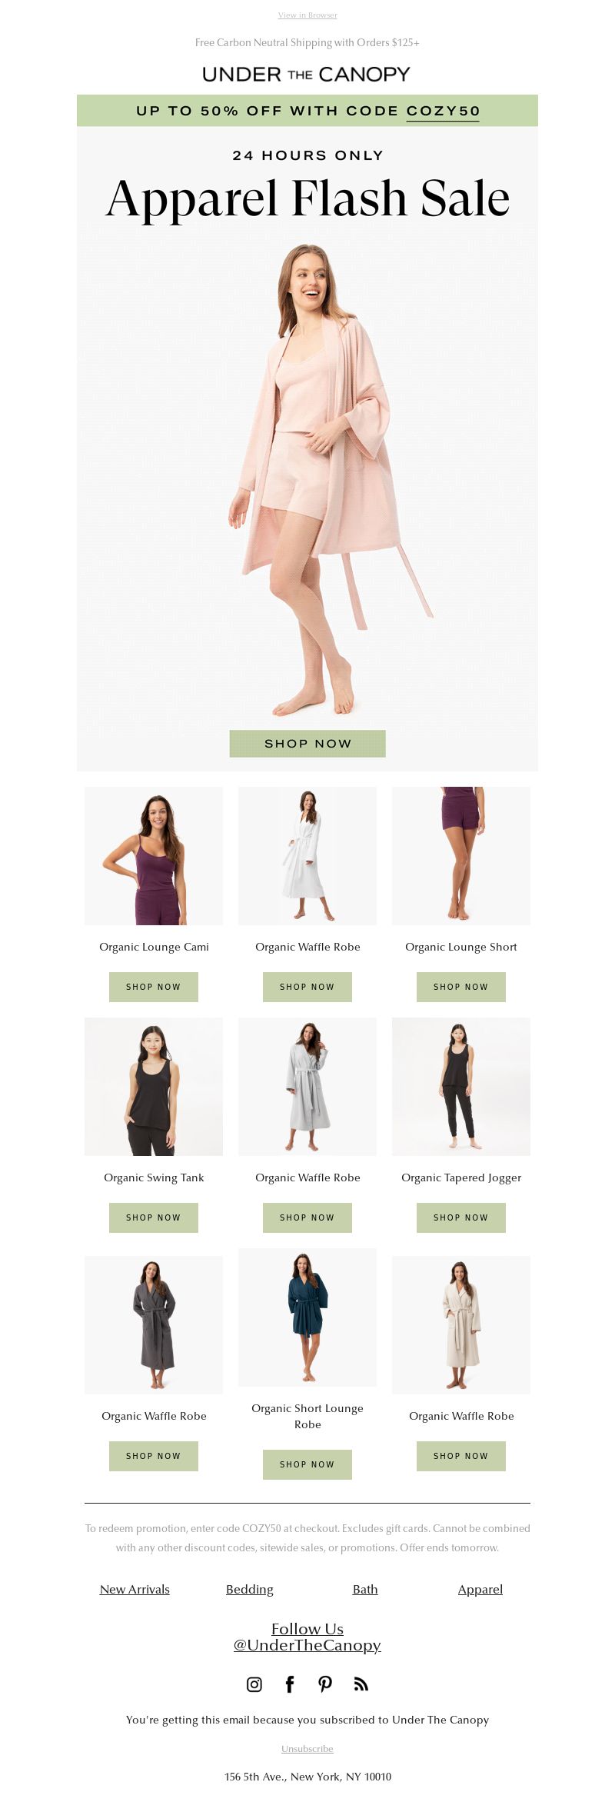The width and height of the screenshot is (615, 1802).
Task: Open the Pinterest social icon
Action: click(325, 1684)
